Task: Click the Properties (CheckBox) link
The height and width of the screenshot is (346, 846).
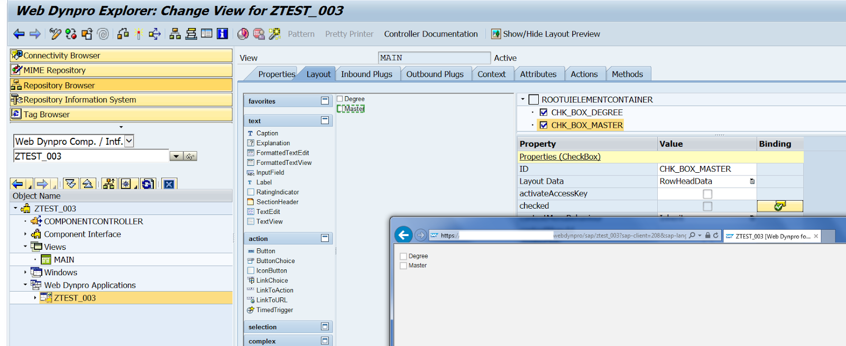Action: 560,157
